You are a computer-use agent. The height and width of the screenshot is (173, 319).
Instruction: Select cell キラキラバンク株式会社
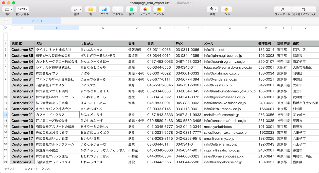(x=57, y=109)
